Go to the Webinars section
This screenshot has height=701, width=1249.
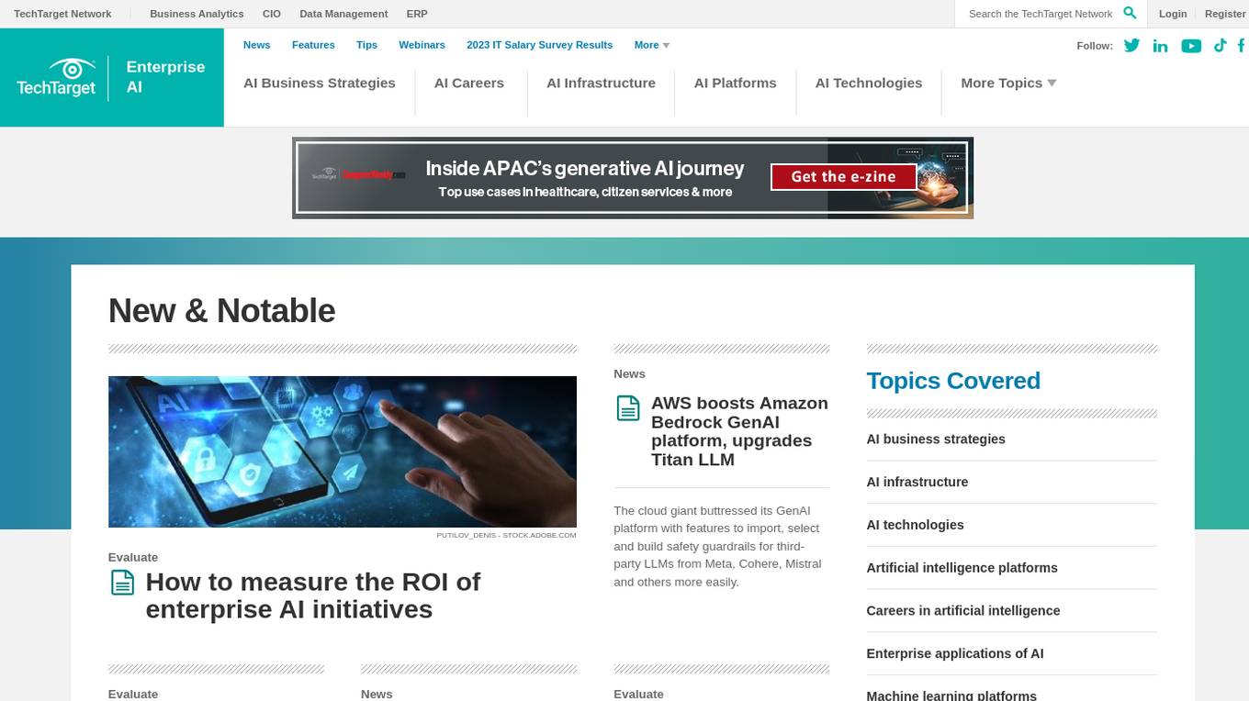(422, 45)
